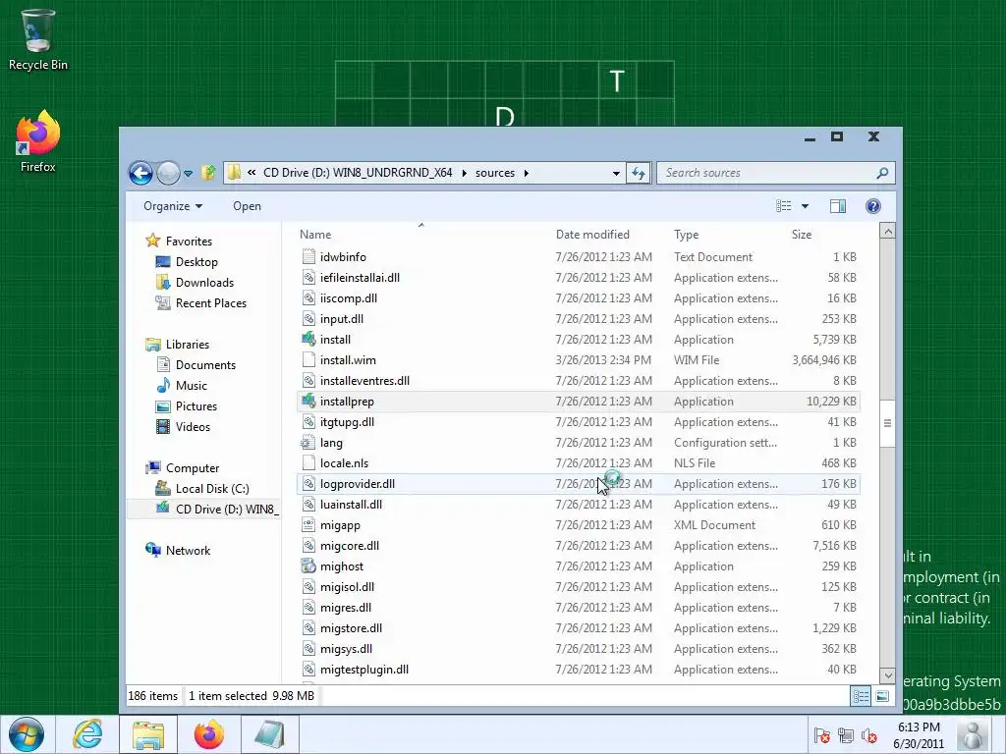The height and width of the screenshot is (754, 1006).
Task: Click the File Explorer taskbar icon
Action: coord(148,734)
